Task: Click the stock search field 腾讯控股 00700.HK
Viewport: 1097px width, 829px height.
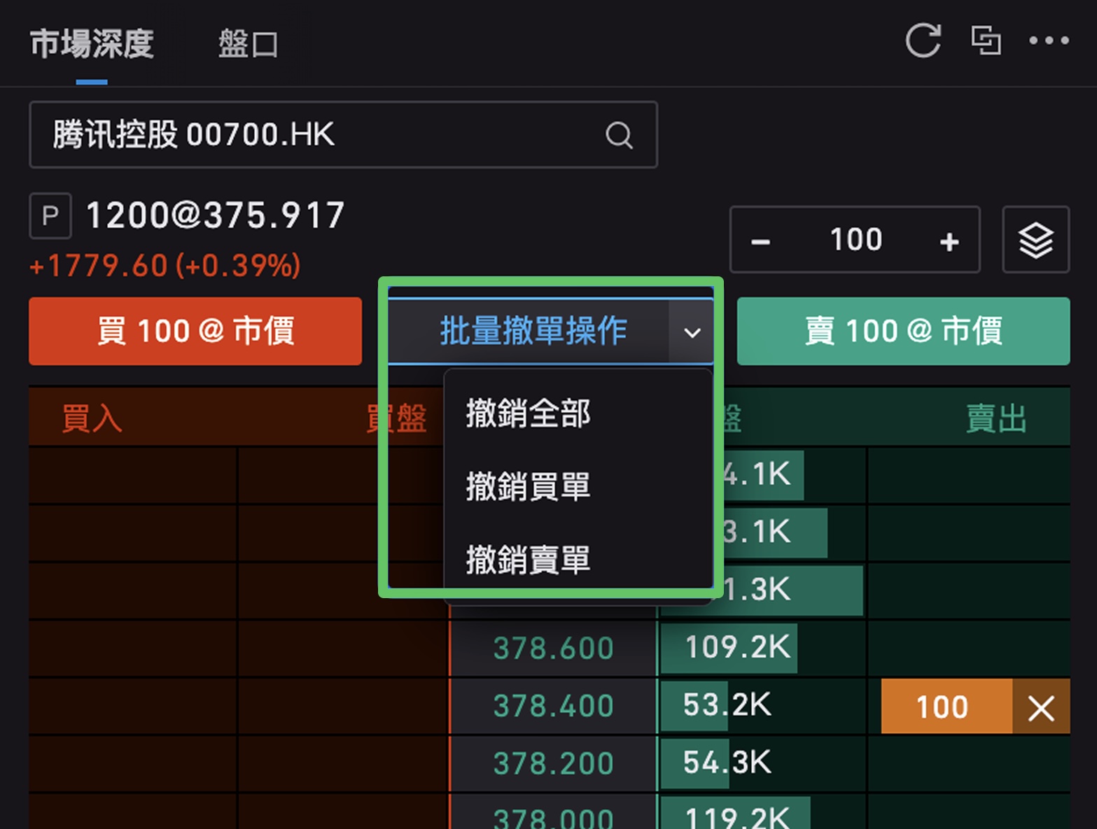Action: click(x=322, y=135)
